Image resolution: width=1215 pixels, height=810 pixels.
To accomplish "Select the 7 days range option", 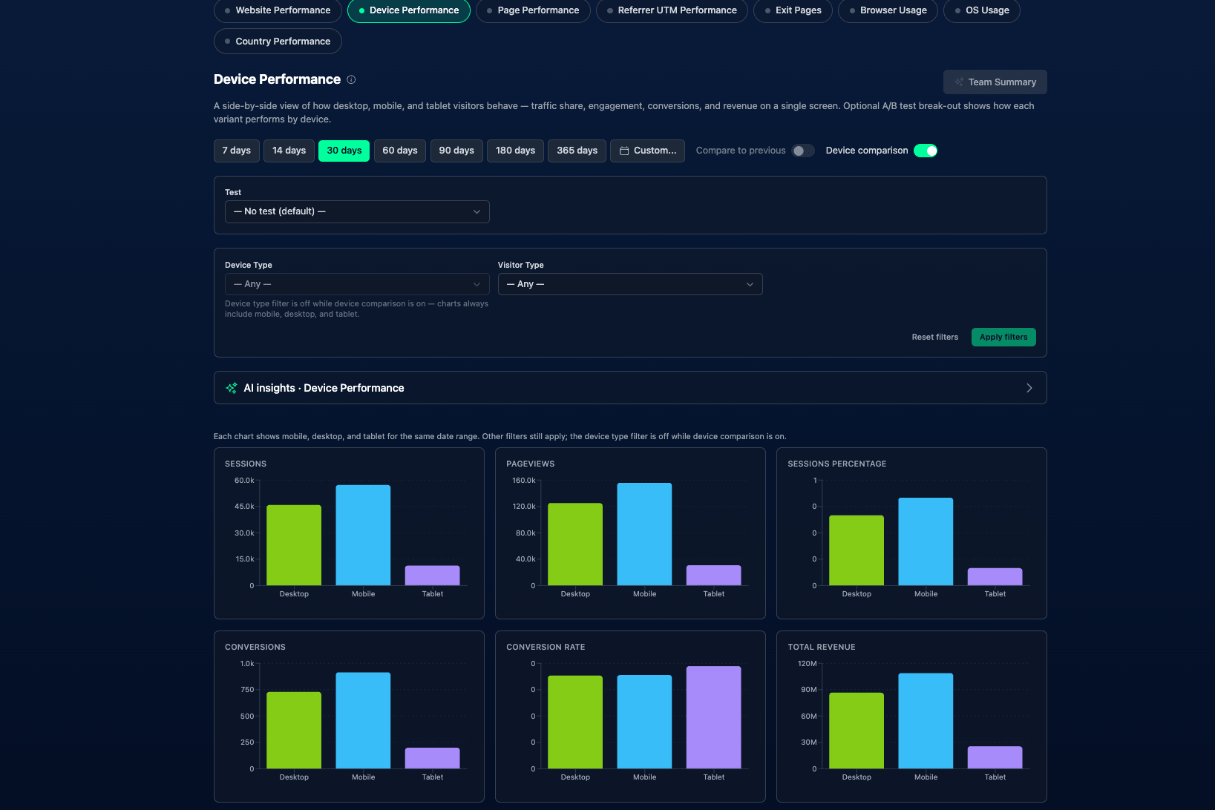I will coord(237,151).
